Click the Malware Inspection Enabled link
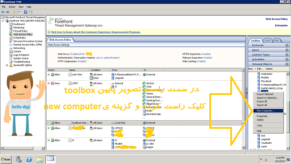This screenshot has height=164, width=291. pos(208,58)
